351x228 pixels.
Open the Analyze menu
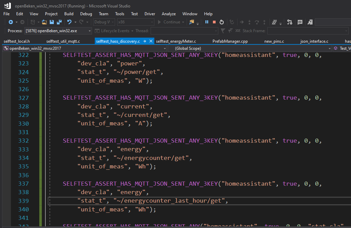point(169,14)
